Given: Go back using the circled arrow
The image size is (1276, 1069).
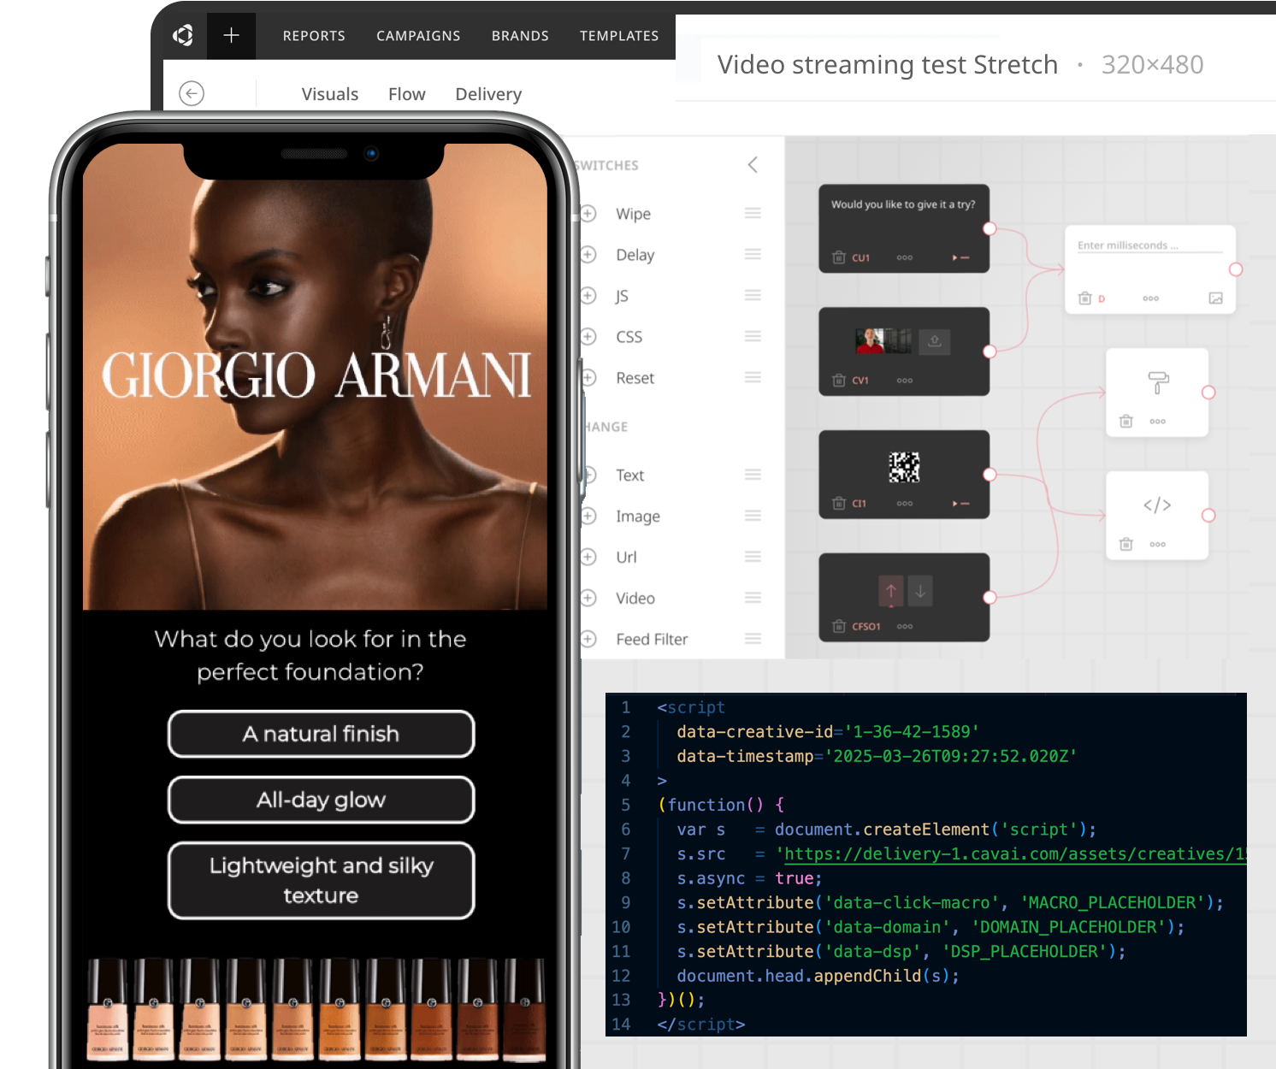Looking at the screenshot, I should pos(192,93).
